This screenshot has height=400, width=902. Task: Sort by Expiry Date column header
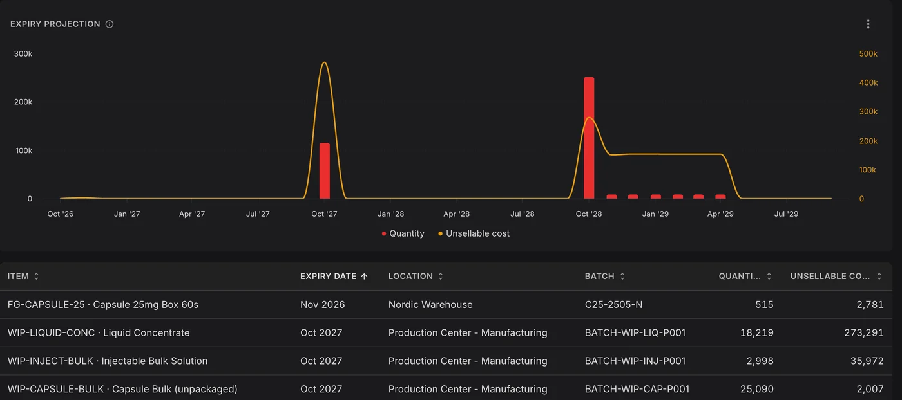point(334,276)
